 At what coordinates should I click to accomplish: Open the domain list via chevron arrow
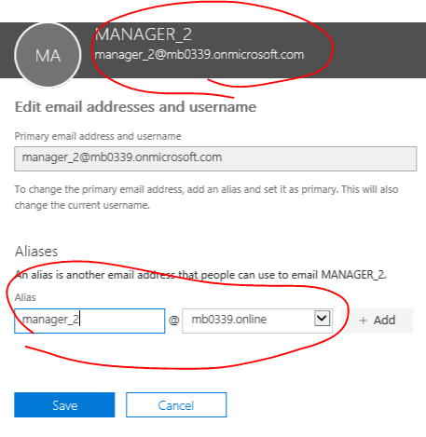[x=322, y=319]
